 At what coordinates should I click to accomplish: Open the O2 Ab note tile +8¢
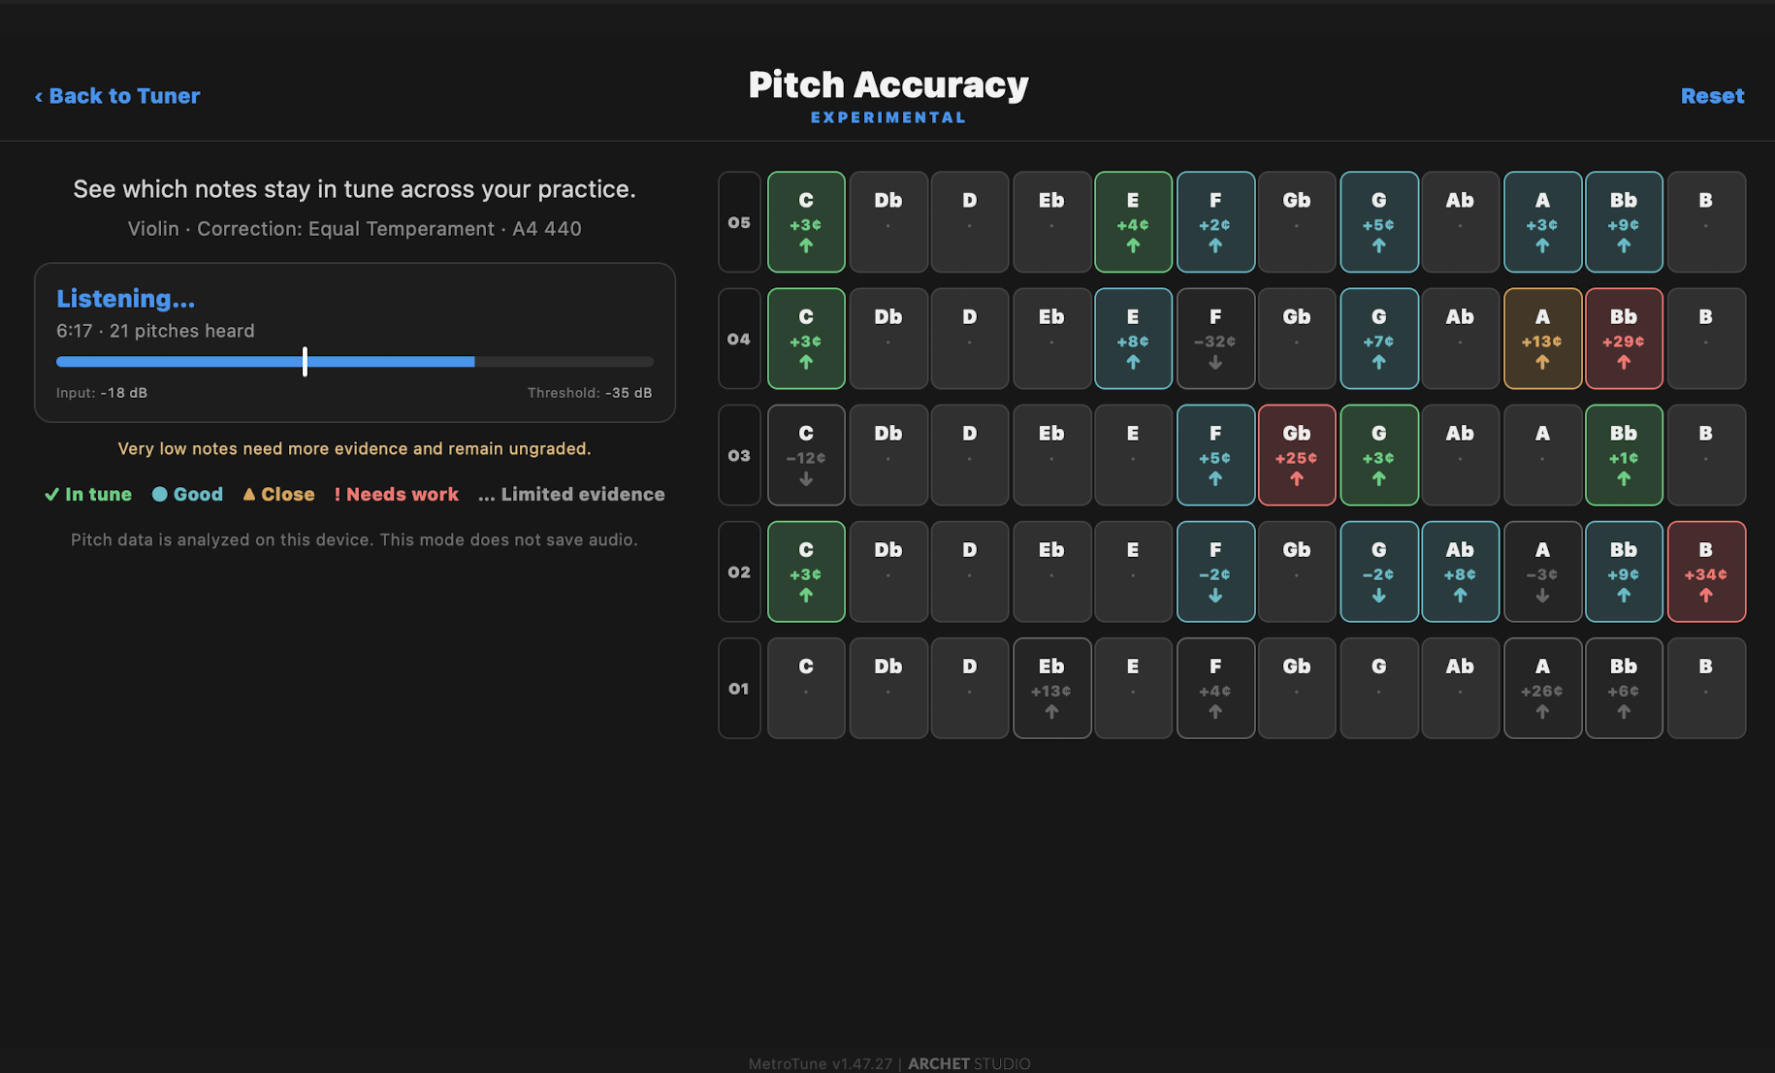point(1460,571)
